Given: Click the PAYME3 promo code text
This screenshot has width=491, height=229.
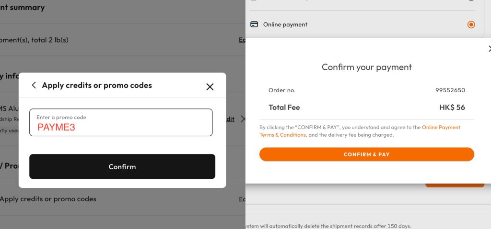Looking at the screenshot, I should point(56,127).
